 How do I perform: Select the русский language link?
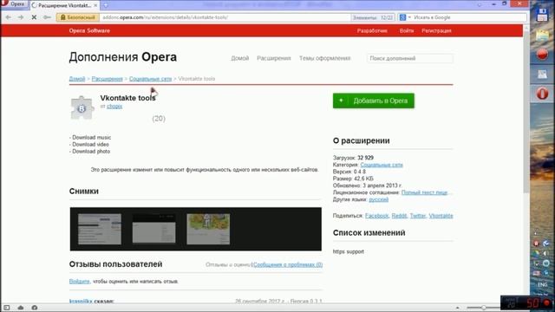378,199
